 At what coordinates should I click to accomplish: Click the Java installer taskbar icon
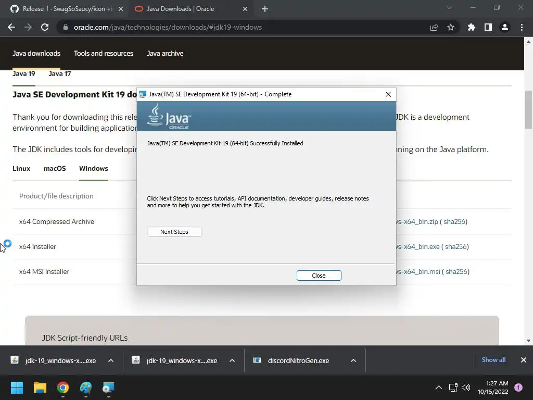[109, 387]
